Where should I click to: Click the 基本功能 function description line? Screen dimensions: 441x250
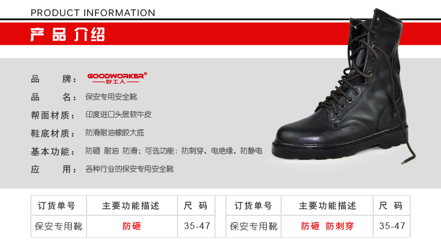[x=174, y=151]
